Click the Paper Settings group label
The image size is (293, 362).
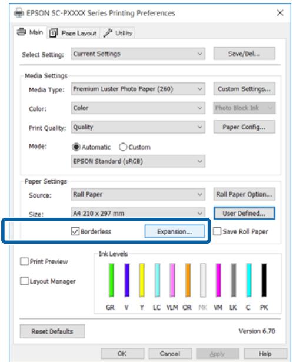[x=46, y=181]
